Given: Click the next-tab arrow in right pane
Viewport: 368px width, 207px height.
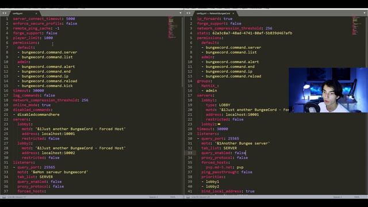Looking at the screenshot, I should coord(190,13).
